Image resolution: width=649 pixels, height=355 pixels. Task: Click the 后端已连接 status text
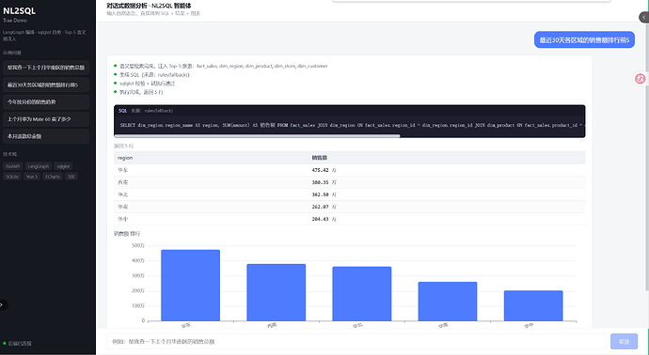(x=20, y=344)
